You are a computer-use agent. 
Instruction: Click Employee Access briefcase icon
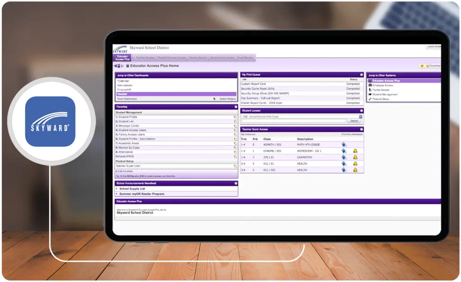pyautogui.click(x=370, y=85)
